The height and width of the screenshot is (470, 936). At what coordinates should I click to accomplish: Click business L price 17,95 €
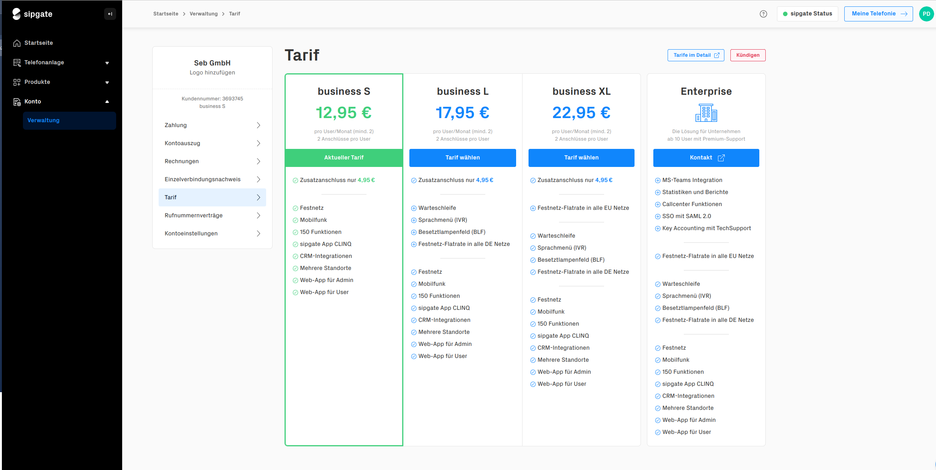(x=462, y=113)
